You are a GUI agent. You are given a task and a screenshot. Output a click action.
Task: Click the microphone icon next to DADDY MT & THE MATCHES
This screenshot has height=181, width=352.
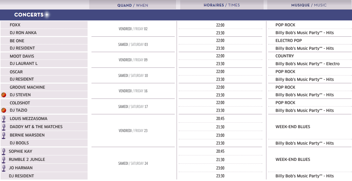point(4,127)
